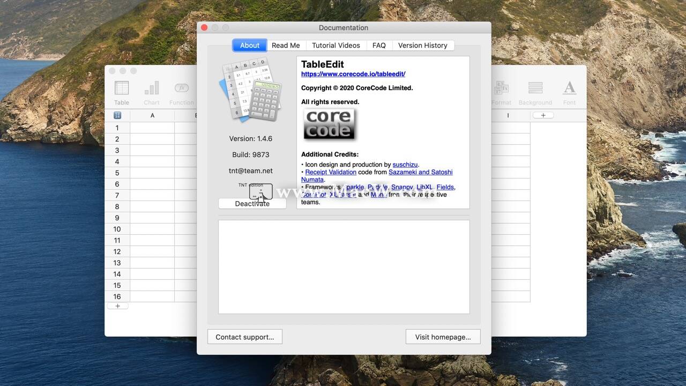Viewport: 686px width, 386px height.
Task: Click the 'tnt@team.net' text
Action: pos(251,170)
